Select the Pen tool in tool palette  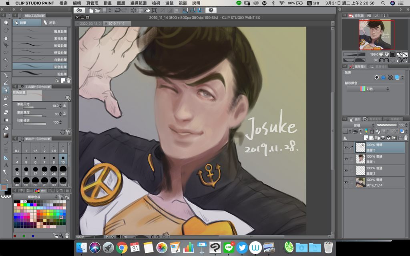(6, 75)
